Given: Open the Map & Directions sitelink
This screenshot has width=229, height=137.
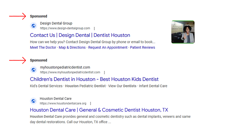Looking at the screenshot, I should tap(72, 47).
